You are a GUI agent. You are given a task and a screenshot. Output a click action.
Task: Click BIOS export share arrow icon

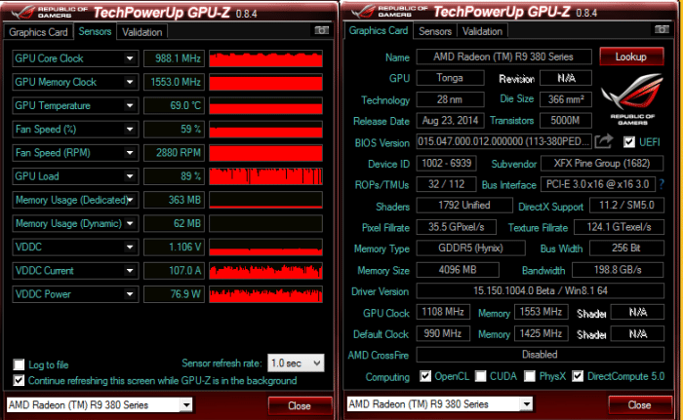coord(604,141)
